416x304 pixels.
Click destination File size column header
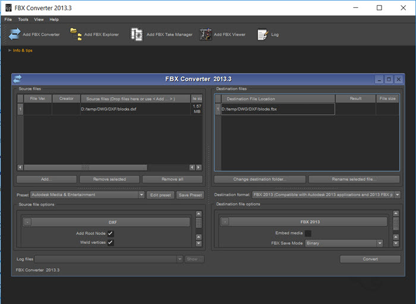pyautogui.click(x=387, y=99)
